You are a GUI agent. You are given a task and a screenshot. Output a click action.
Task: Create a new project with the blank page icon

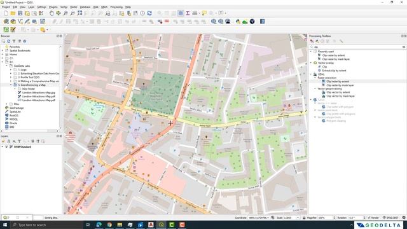[x=6, y=13]
